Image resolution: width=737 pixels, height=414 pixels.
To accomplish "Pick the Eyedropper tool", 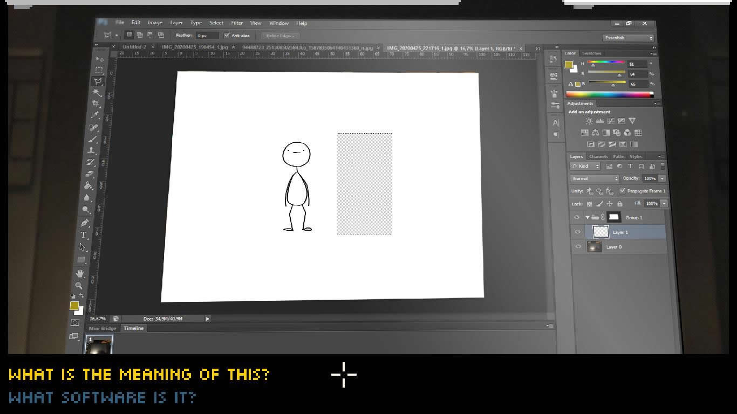I will (95, 115).
